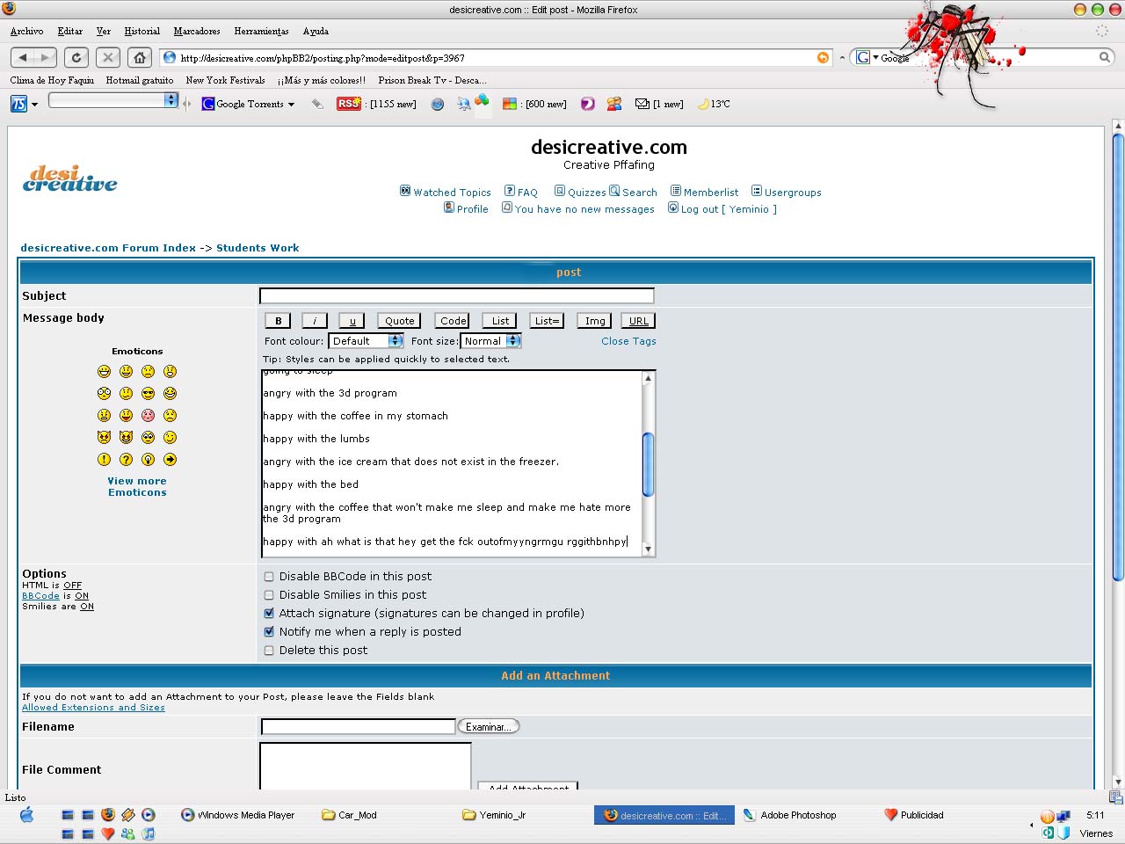This screenshot has height=844, width=1125.
Task: Click the Close Tags link
Action: [x=628, y=341]
